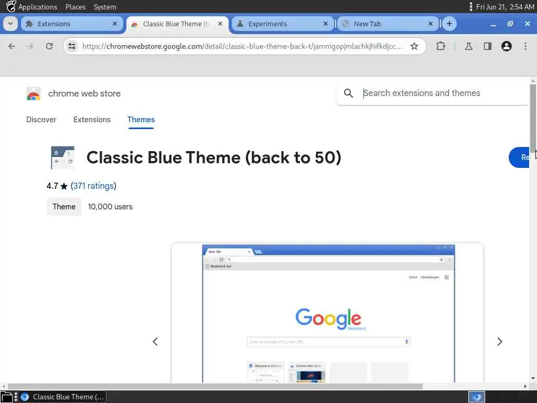The width and height of the screenshot is (537, 403).
Task: Reload the current page
Action: 49,46
